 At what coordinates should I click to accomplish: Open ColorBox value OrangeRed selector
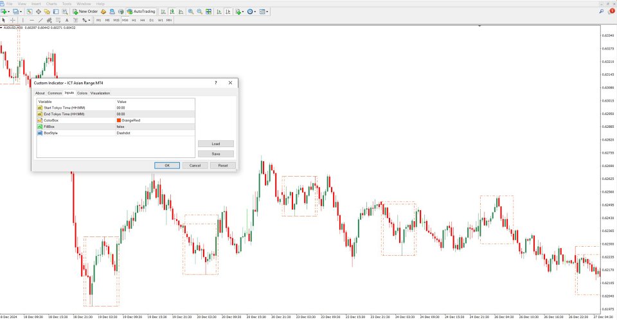pos(155,120)
